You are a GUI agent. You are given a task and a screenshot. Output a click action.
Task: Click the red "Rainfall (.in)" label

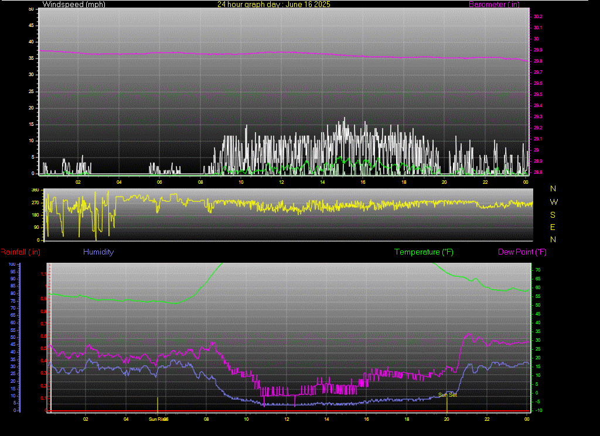click(21, 252)
